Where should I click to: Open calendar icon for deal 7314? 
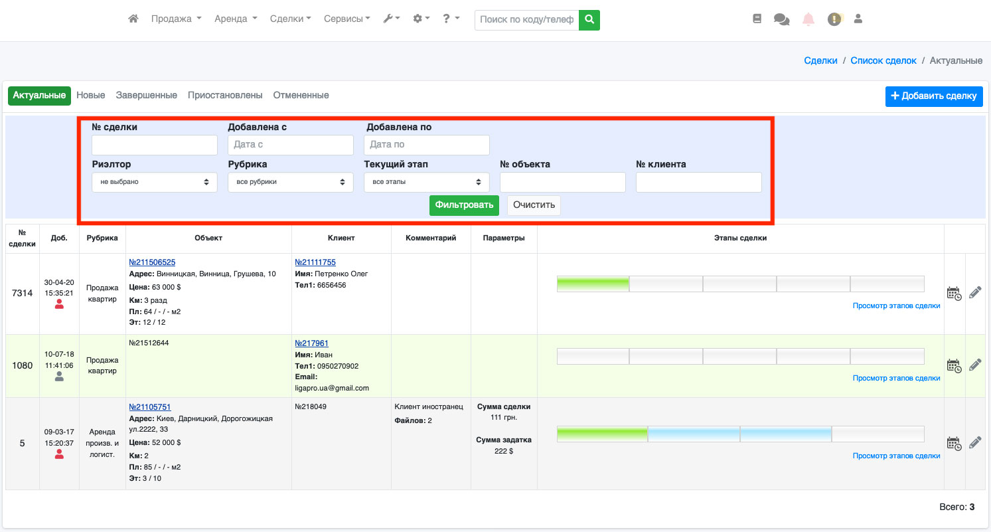pyautogui.click(x=954, y=293)
